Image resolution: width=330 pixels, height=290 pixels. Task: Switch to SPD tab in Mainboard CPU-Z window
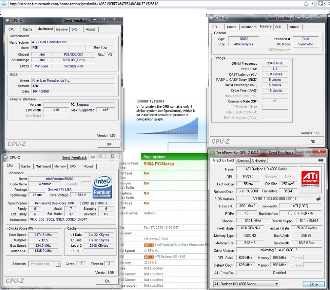coord(74,29)
